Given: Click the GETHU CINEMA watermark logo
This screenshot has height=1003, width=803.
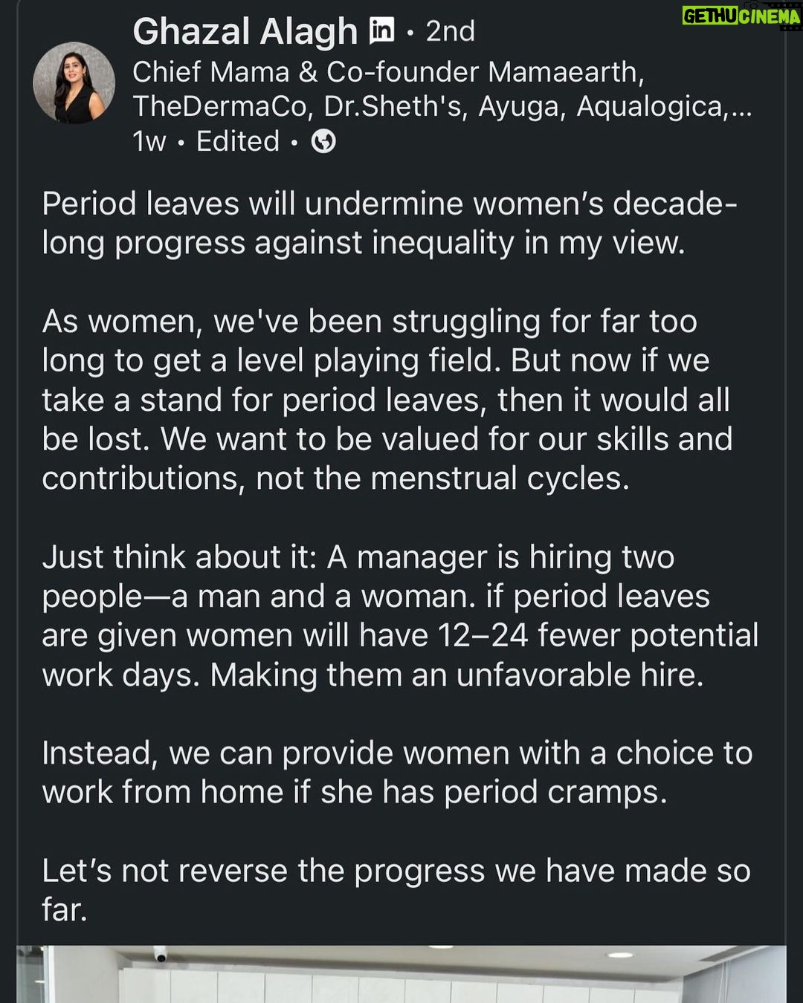Looking at the screenshot, I should 741,15.
